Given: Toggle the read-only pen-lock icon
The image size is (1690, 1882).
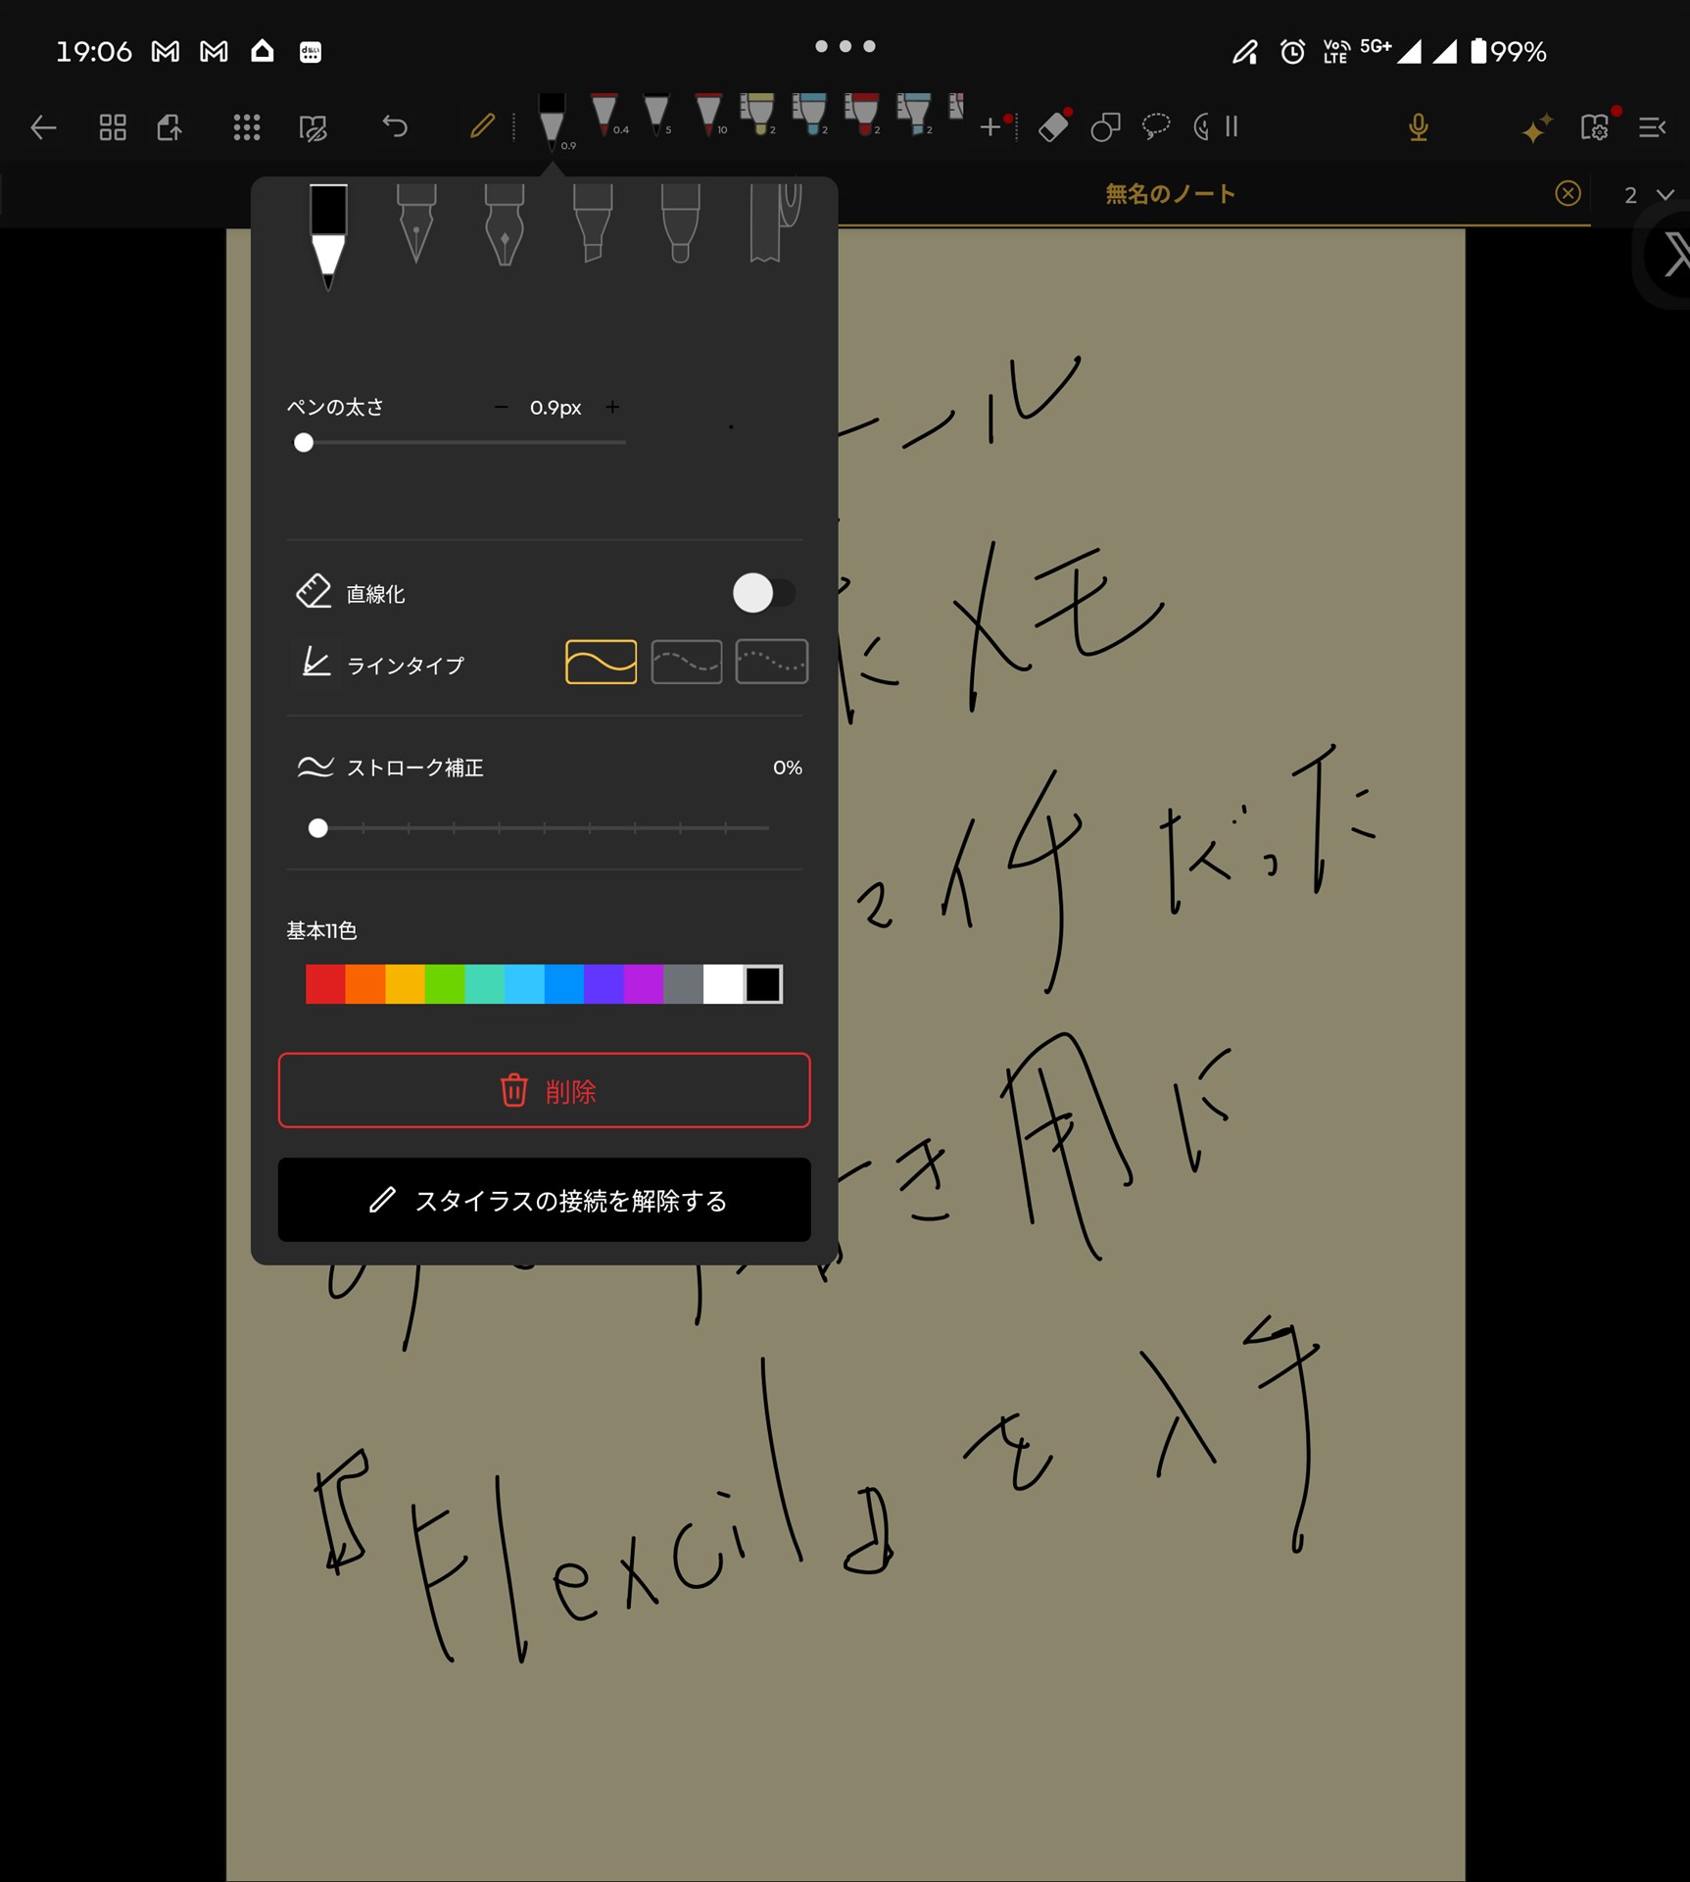Looking at the screenshot, I should 314,127.
